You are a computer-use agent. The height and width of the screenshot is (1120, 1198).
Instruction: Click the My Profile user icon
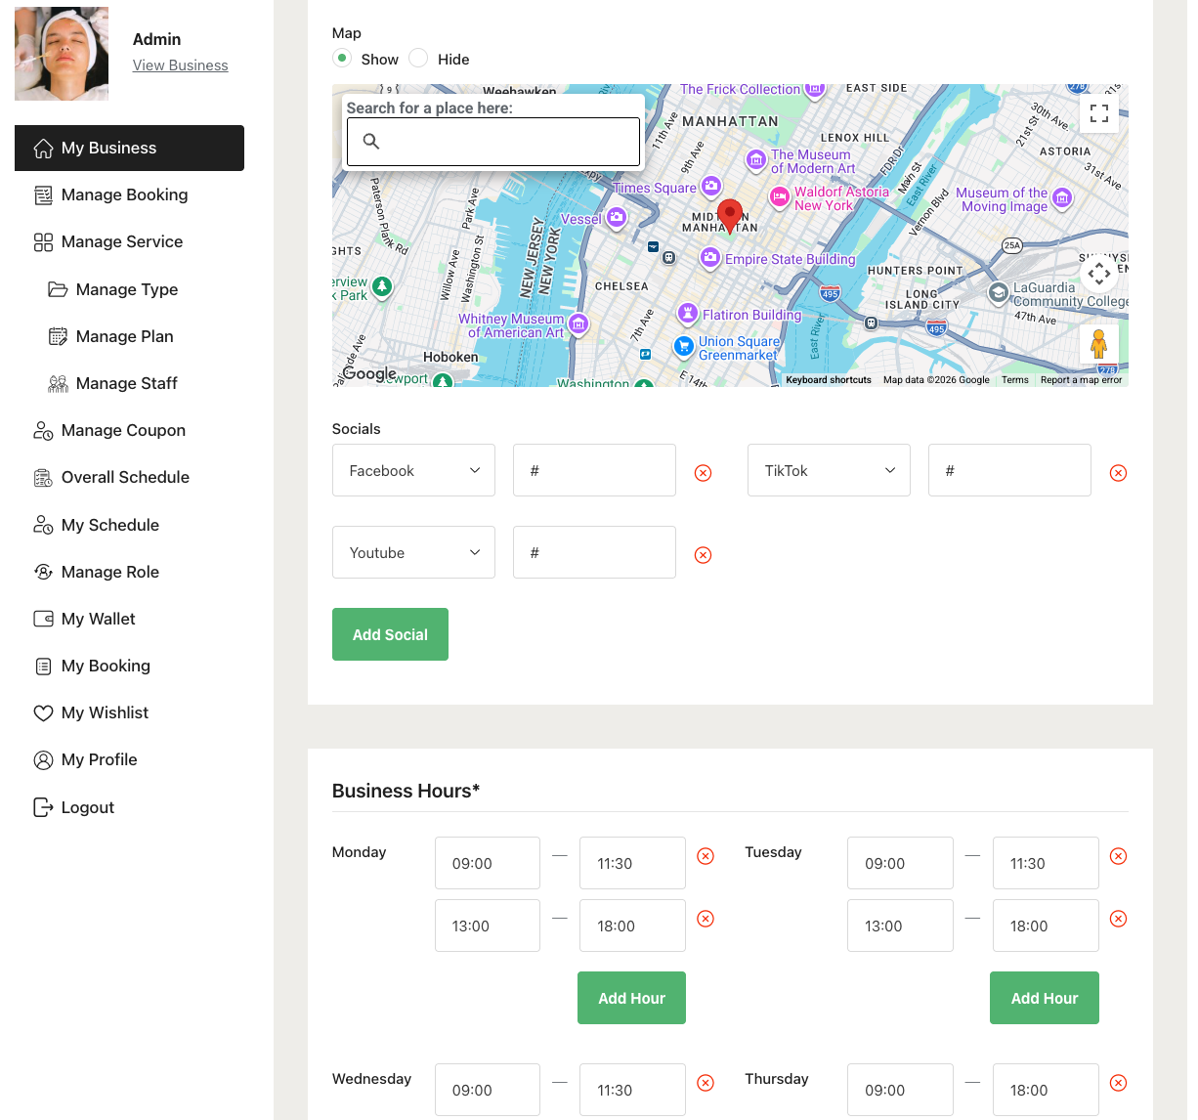coord(43,760)
